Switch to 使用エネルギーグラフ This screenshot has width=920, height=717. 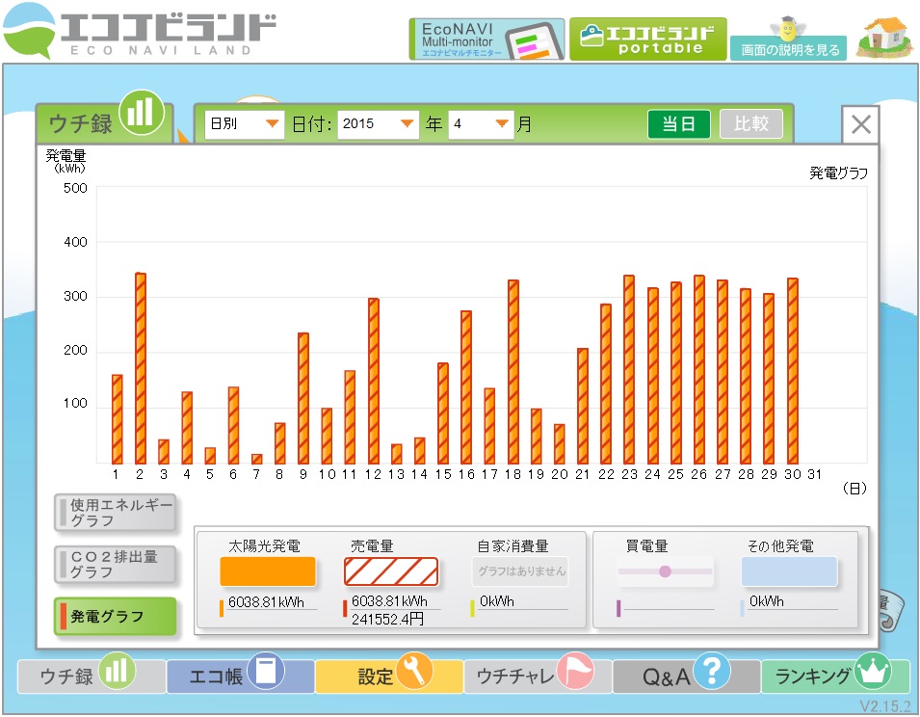pos(115,513)
